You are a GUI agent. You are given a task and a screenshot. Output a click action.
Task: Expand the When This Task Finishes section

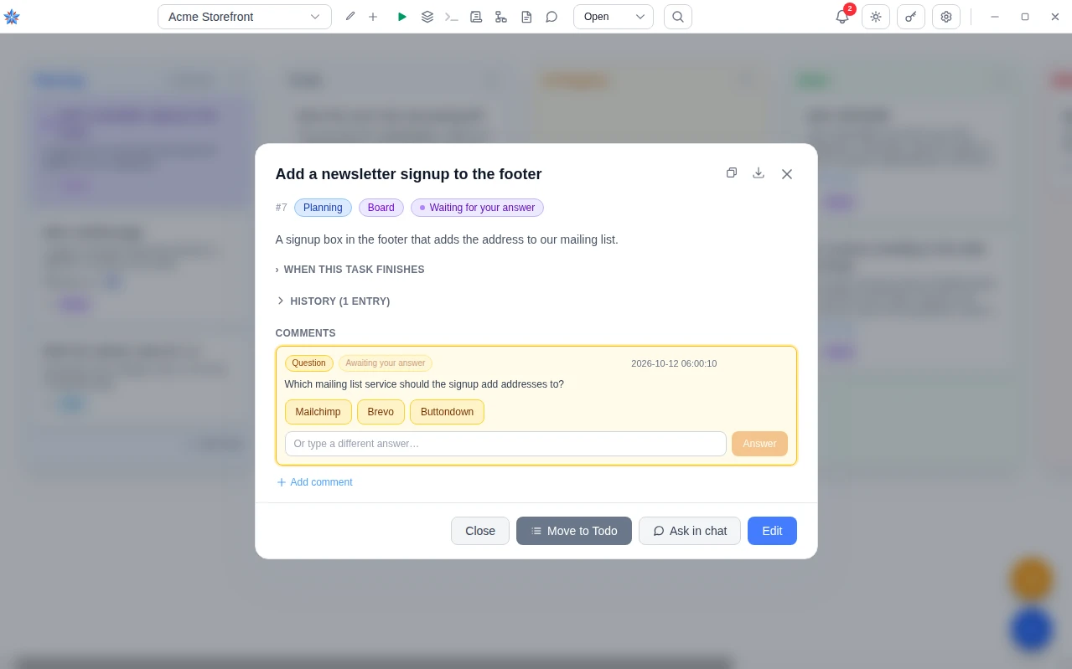pyautogui.click(x=350, y=270)
